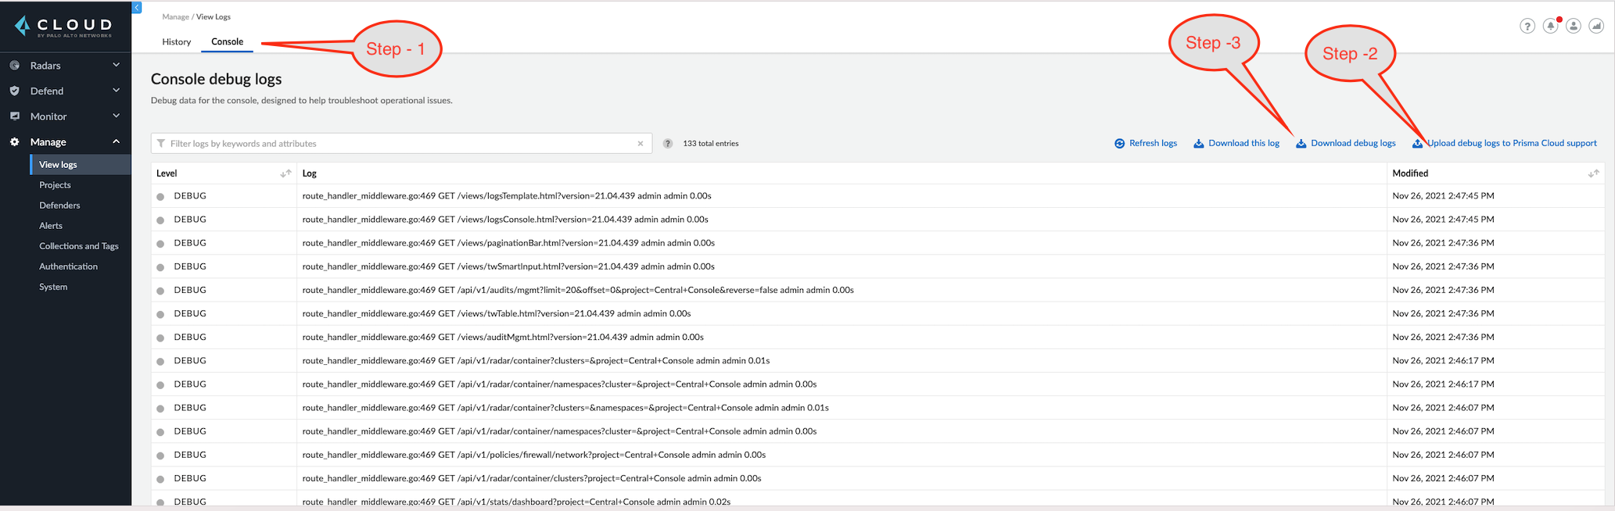Click the help icon beside total entries
1615x511 pixels.
pos(668,144)
